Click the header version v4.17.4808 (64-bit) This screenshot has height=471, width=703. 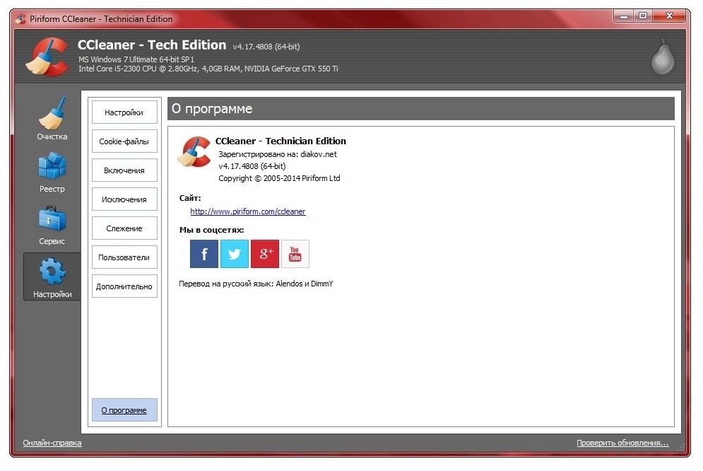(266, 47)
